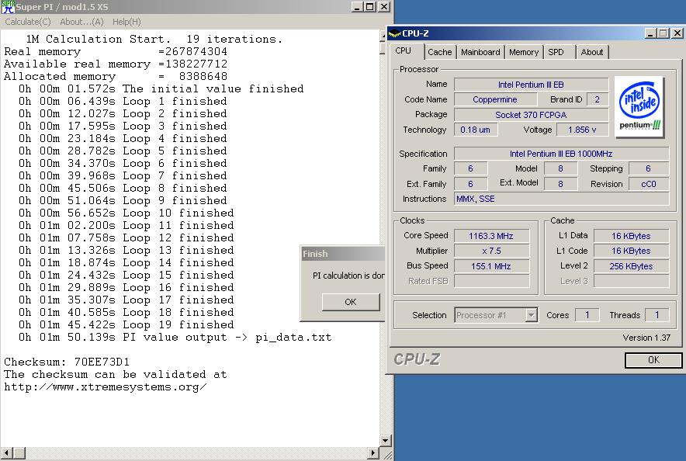Click the Bus Speed value '155.1 MHz'
Image resolution: width=686 pixels, height=461 pixels.
click(x=491, y=266)
